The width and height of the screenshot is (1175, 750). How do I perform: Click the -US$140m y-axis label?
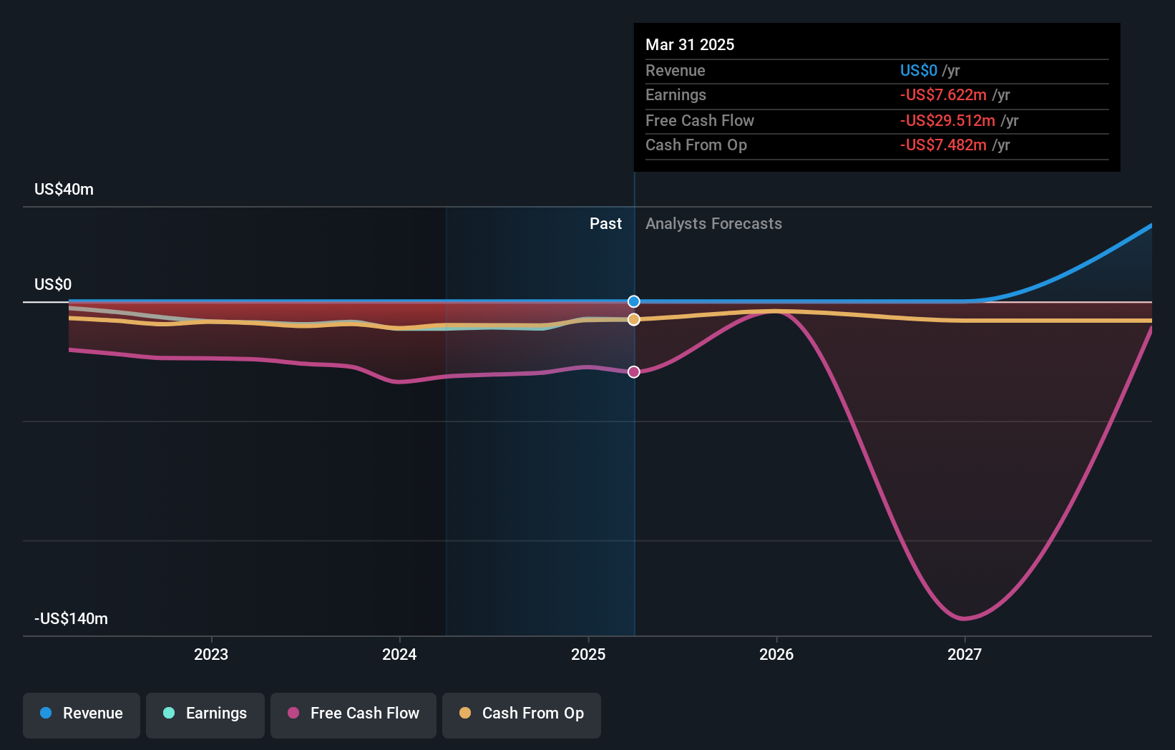(71, 618)
